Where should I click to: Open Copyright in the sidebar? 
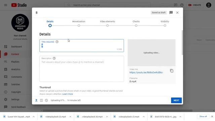(x=16, y=92)
